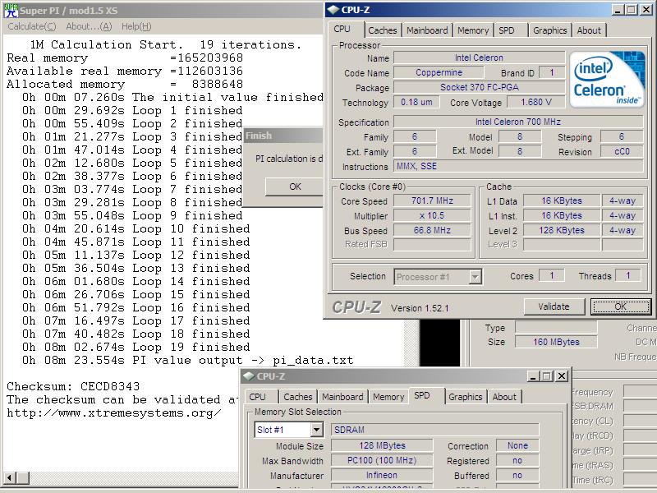Switch to the SPD tab in top CPU-Z window
The width and height of the screenshot is (657, 493).
507,30
